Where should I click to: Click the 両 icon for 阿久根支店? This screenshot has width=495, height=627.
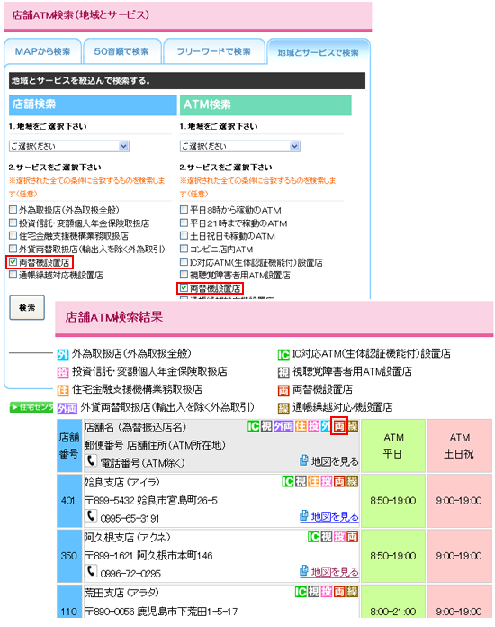tap(353, 537)
